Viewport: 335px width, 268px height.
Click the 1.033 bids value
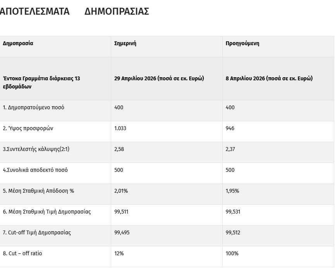tap(120, 128)
